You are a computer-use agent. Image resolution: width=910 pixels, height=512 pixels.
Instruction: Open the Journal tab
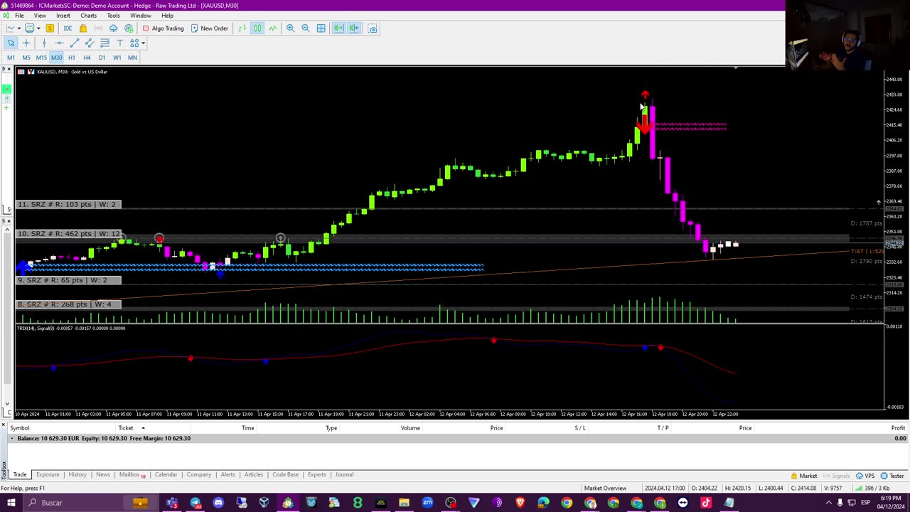point(344,474)
